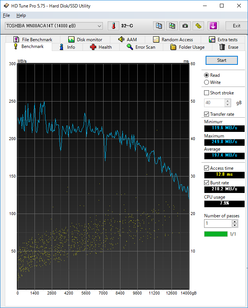Select the Write radio button

(212, 82)
